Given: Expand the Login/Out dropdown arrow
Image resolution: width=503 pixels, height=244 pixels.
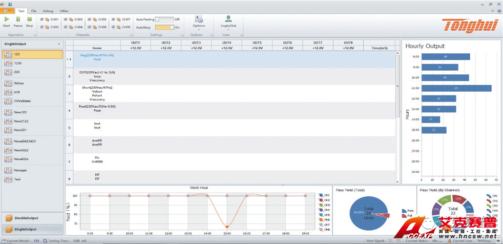Looking at the screenshot, I should pos(228,29).
